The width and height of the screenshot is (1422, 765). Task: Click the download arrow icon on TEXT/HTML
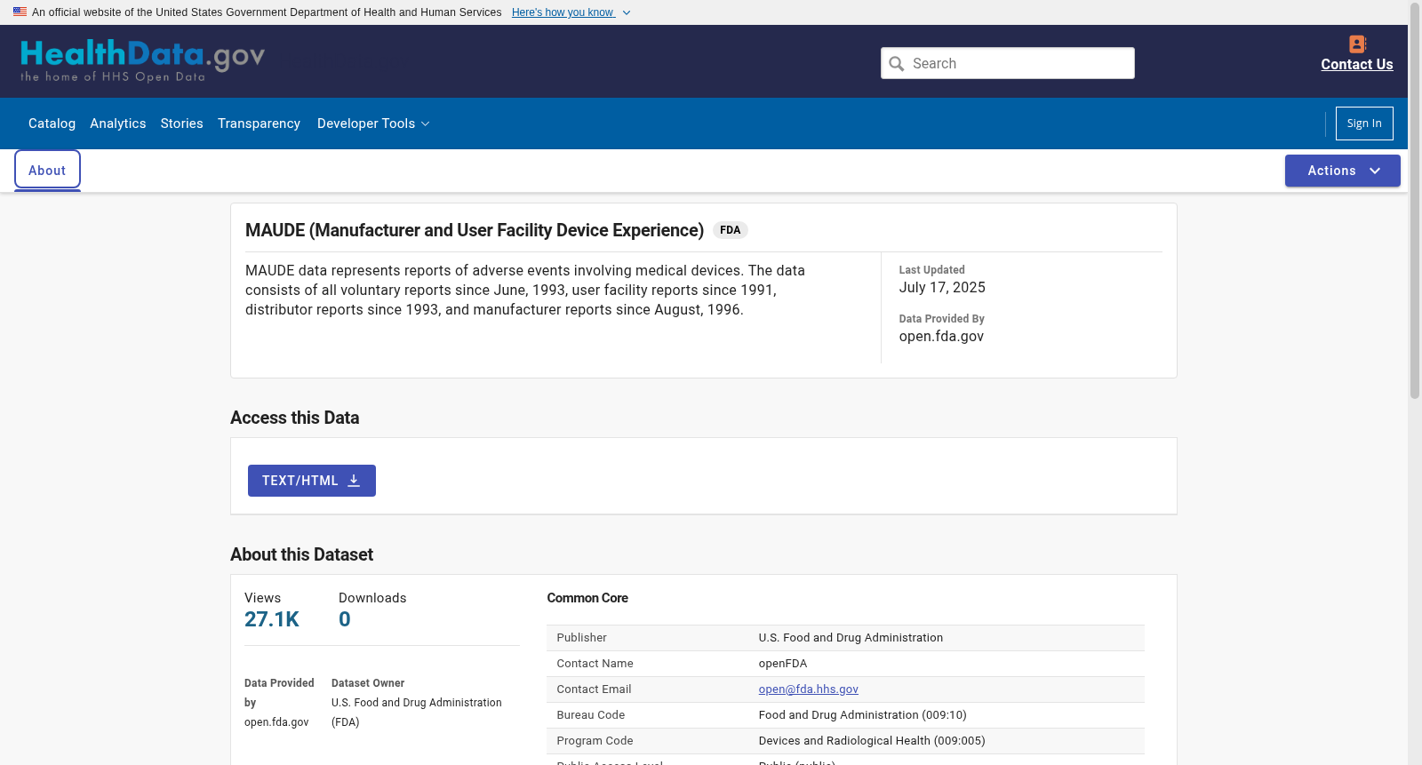(x=354, y=481)
